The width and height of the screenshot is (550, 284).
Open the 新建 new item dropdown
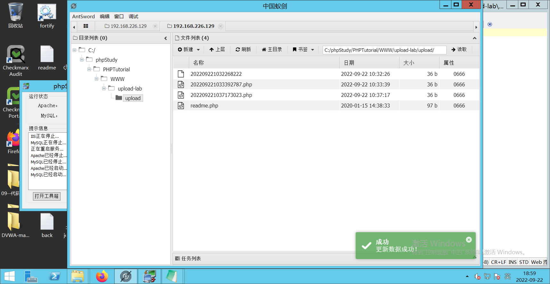point(189,50)
